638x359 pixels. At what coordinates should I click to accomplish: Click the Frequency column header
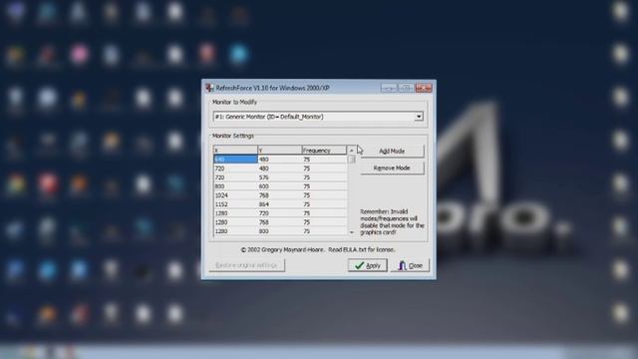324,151
